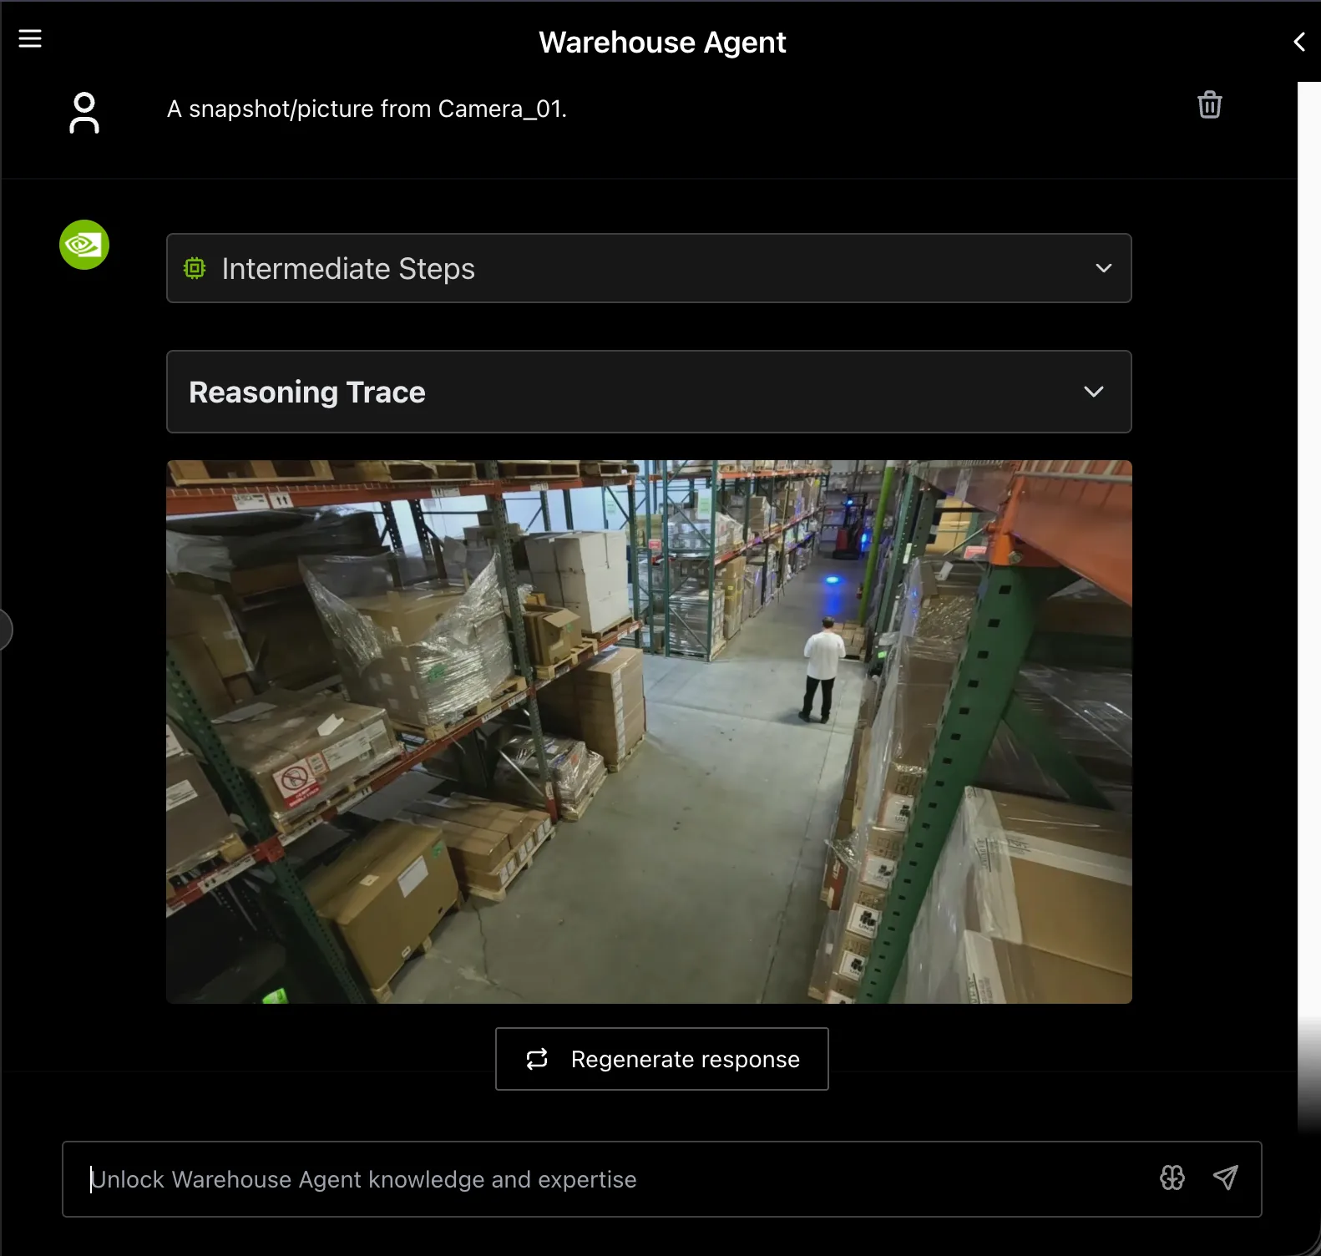Click the back chevron arrow
The height and width of the screenshot is (1256, 1321).
[x=1299, y=42]
